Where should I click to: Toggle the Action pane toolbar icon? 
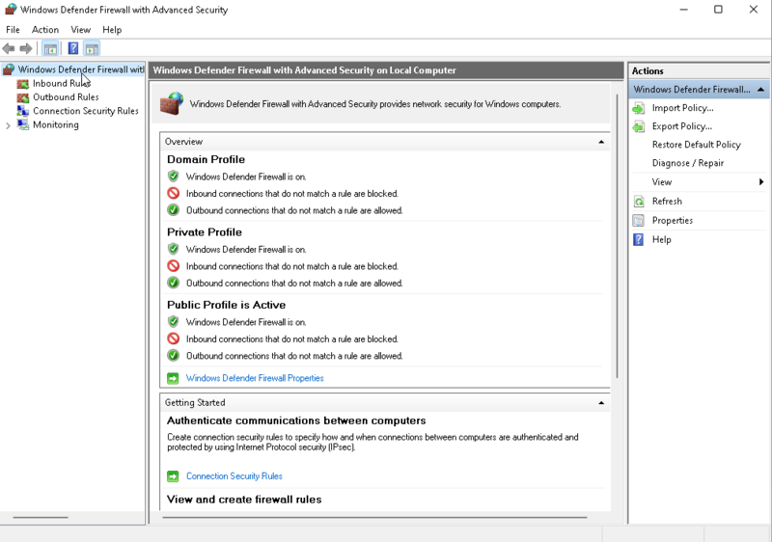pos(92,48)
